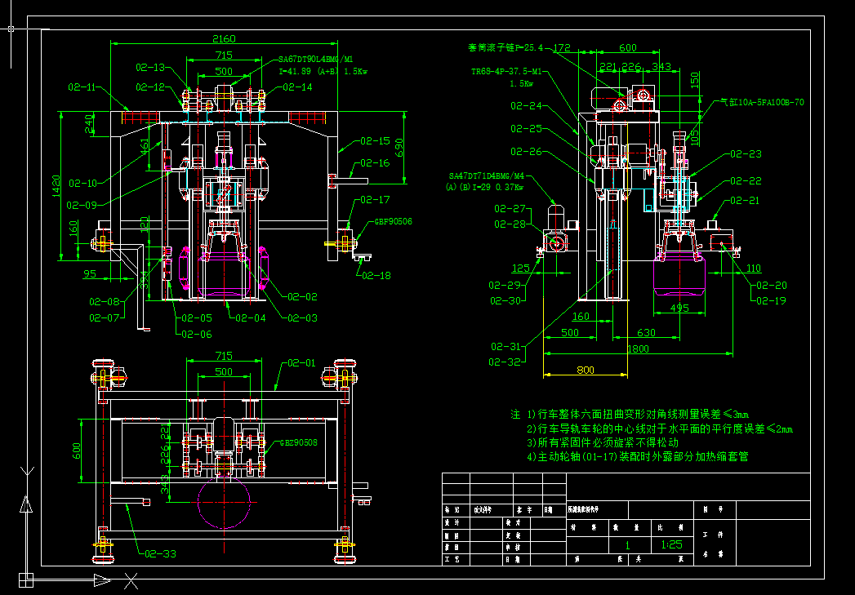Select the part label 02-01
855x595 pixels.
pyautogui.click(x=301, y=362)
